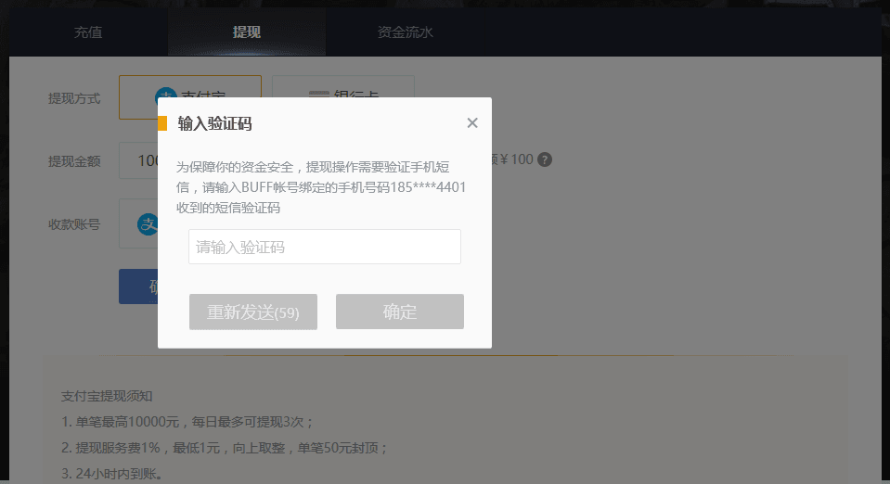Screen dimensions: 890x484
Task: Select the 提现 tab
Action: point(246,32)
